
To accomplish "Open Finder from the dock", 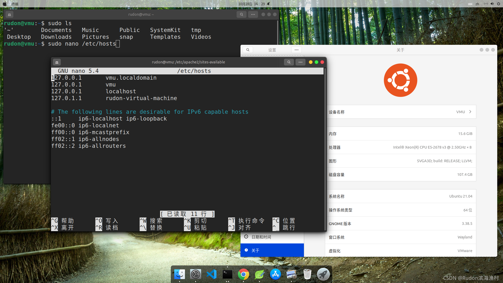I will click(x=179, y=274).
